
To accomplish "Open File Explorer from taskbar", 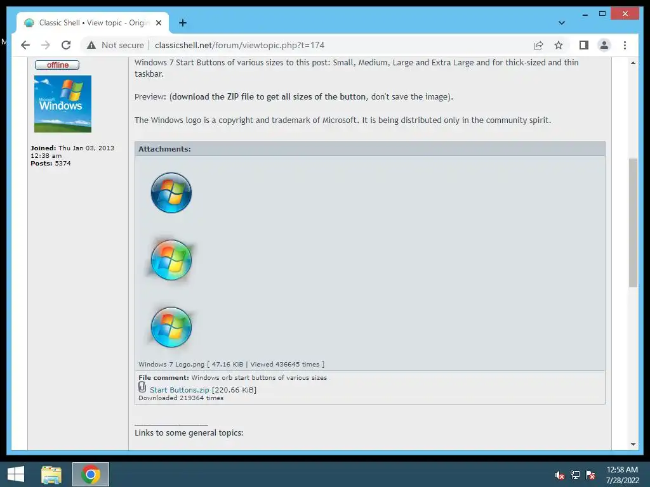I will pos(51,474).
